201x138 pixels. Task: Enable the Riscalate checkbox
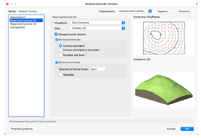tap(61, 74)
